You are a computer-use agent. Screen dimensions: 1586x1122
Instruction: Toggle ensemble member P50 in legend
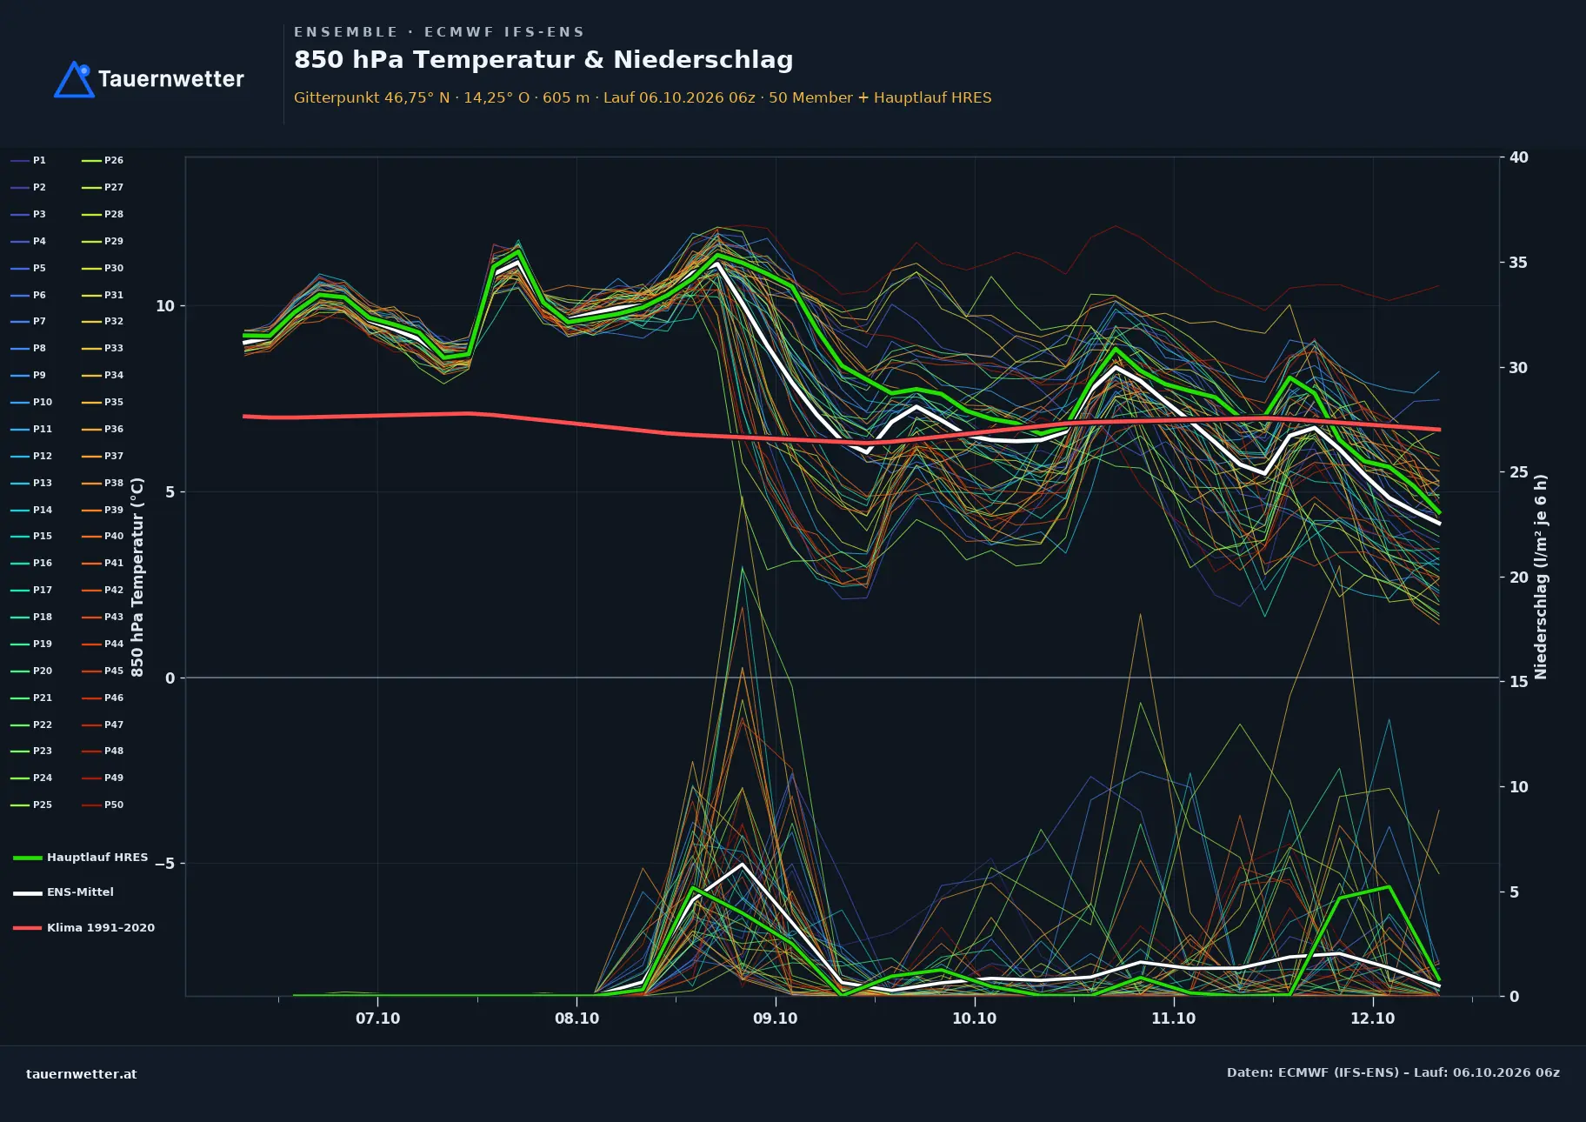[103, 805]
